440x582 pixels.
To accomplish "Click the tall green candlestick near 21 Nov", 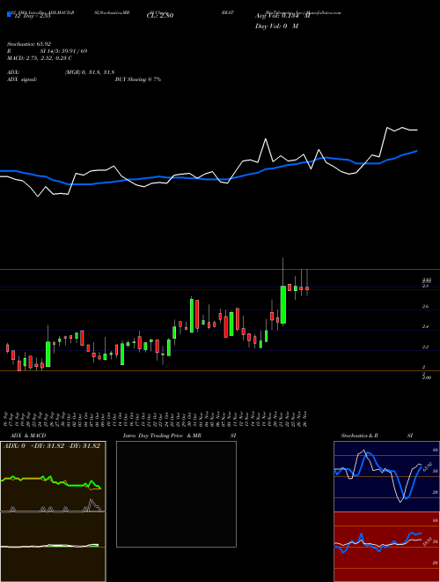I will (283, 304).
